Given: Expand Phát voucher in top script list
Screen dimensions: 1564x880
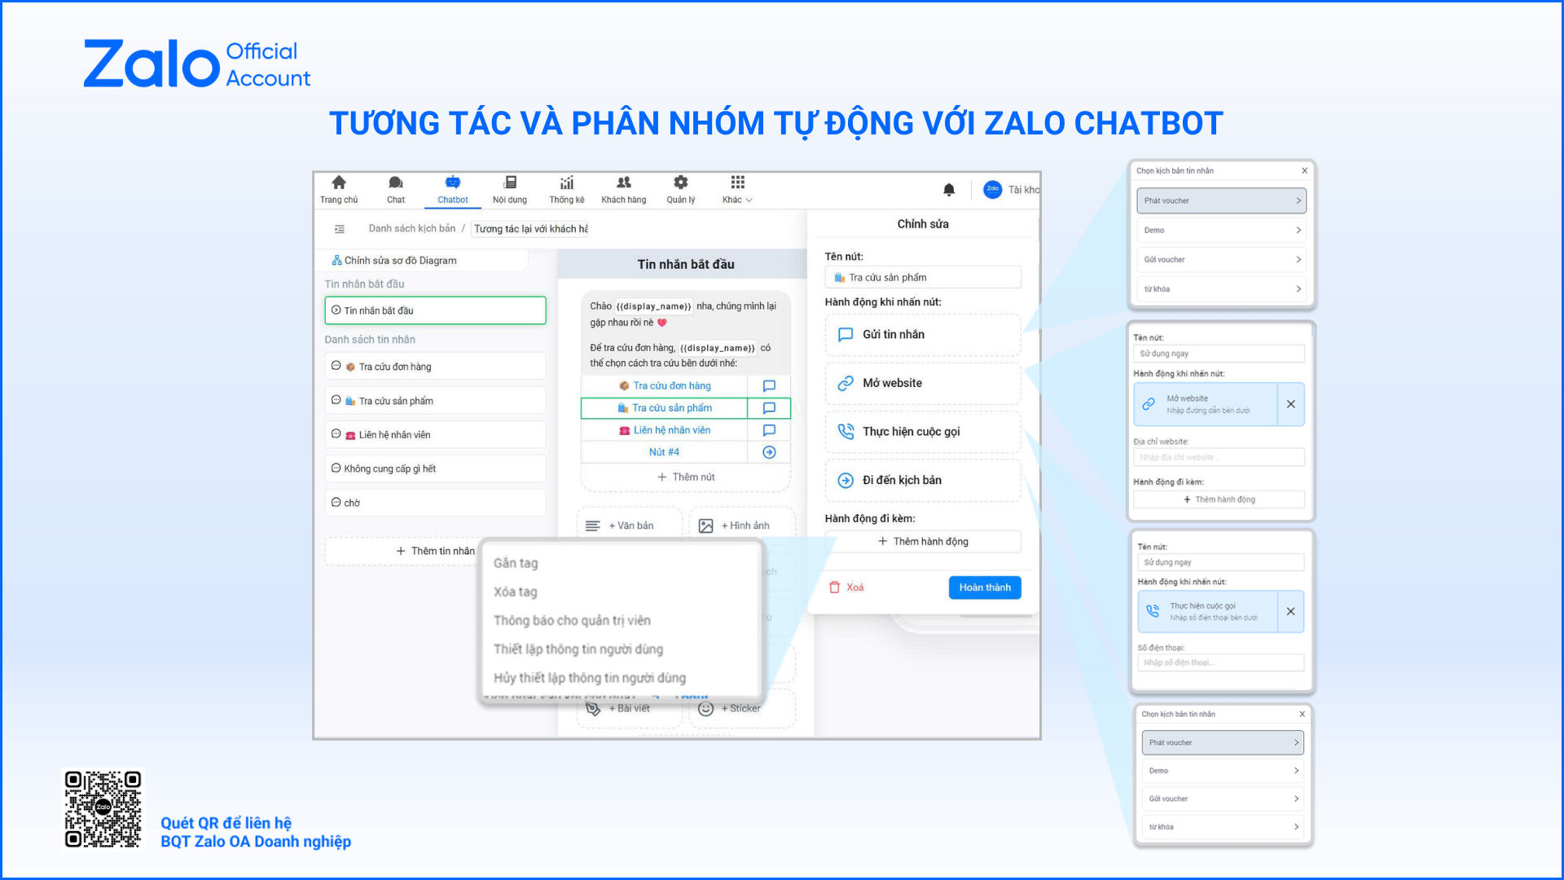Looking at the screenshot, I should (1220, 200).
